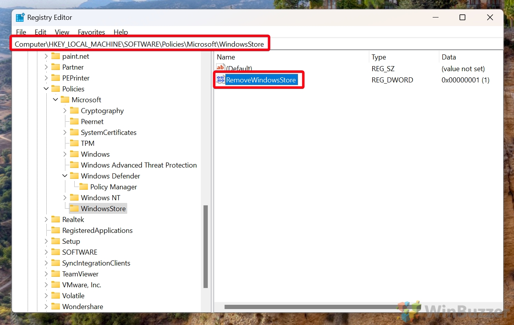Click the registry path address bar
Image resolution: width=514 pixels, height=325 pixels.
point(257,44)
